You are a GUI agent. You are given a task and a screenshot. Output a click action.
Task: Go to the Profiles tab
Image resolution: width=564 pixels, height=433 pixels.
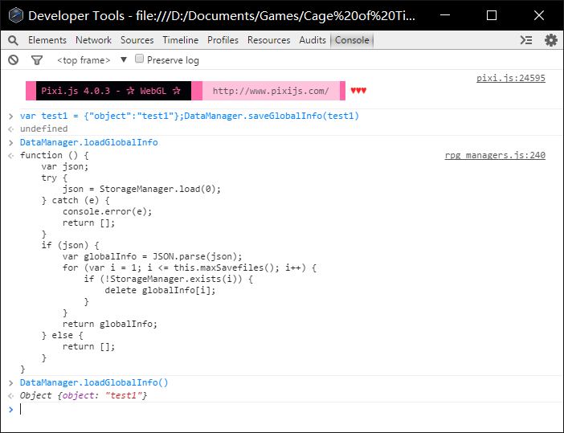click(223, 40)
